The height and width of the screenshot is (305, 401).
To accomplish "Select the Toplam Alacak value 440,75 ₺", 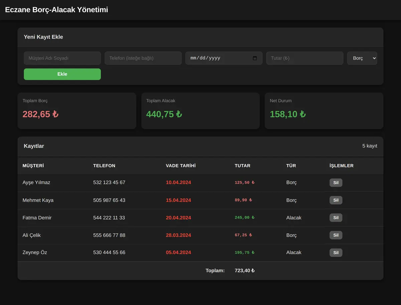I will (164, 114).
